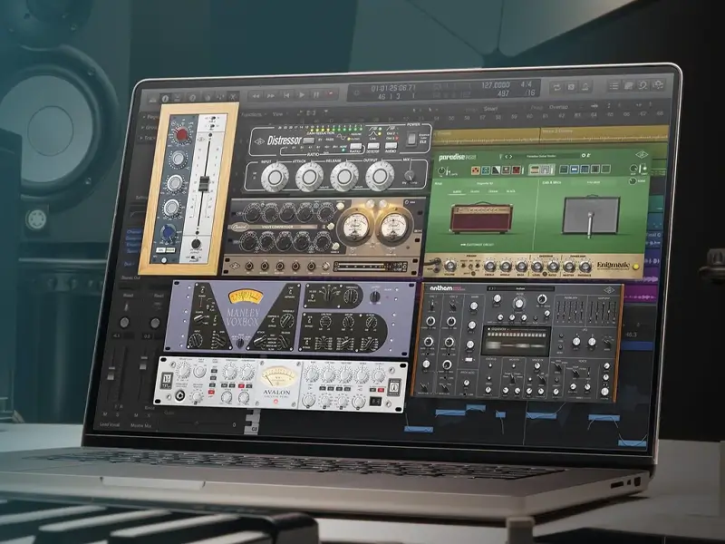Toggle the Cycle mode button
This screenshot has height=544, width=725.
tap(556, 87)
